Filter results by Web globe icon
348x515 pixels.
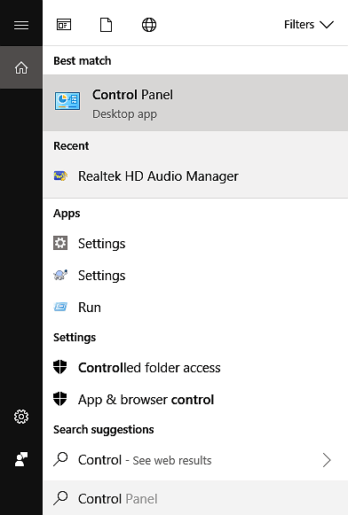click(149, 25)
